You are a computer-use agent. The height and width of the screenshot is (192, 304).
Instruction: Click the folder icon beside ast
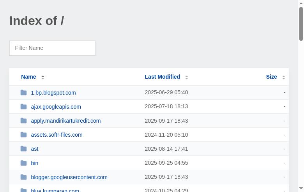coord(23,149)
